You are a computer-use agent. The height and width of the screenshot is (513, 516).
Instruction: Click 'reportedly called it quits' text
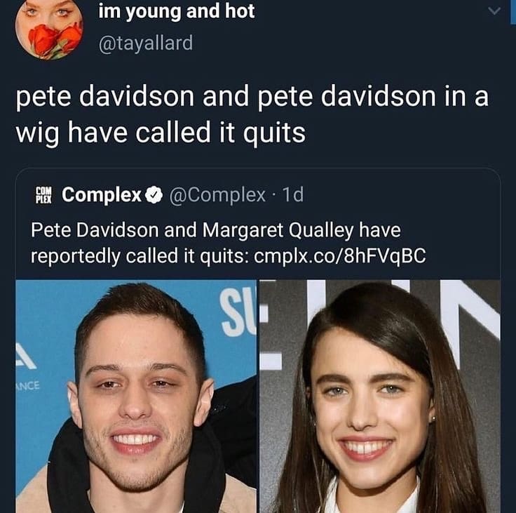[140, 256]
